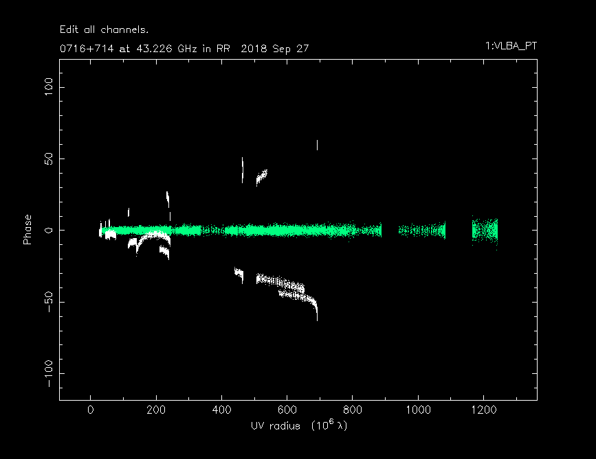This screenshot has height=459, width=596.
Task: Select the isolated white point near phase 60
Action: click(x=317, y=145)
